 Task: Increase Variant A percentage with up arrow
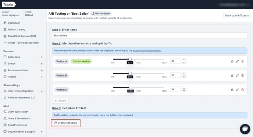pos(184,60)
